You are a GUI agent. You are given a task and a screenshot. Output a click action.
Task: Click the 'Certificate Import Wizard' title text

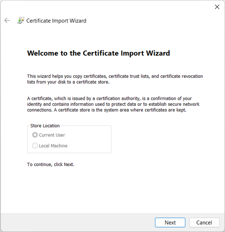coord(56,21)
